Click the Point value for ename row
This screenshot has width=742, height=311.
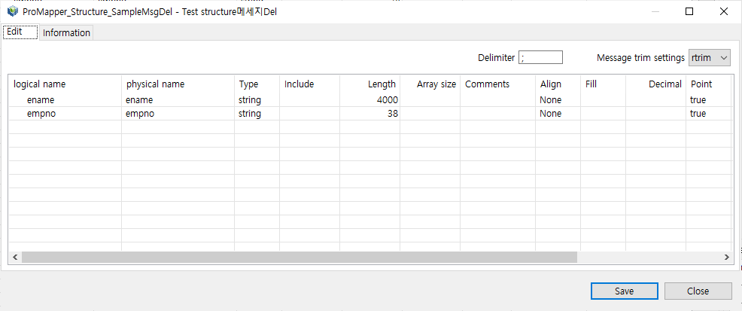698,99
